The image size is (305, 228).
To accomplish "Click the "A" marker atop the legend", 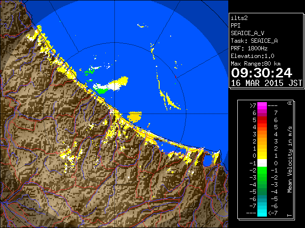I will (x=290, y=103).
